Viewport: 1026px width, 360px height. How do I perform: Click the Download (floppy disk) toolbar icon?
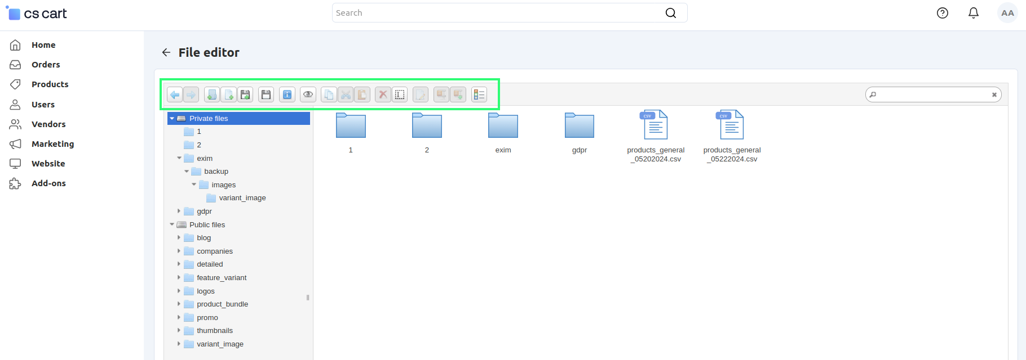[x=266, y=94]
